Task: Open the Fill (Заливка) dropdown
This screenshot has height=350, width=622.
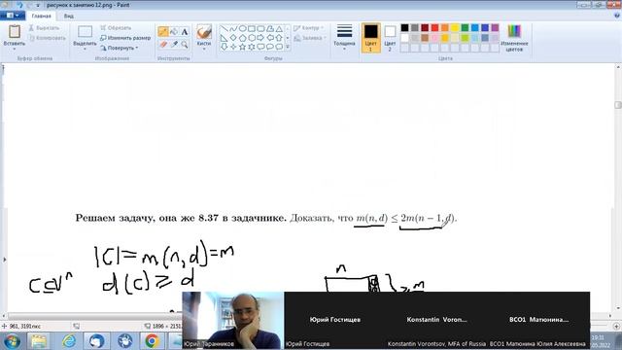Action: pos(310,38)
